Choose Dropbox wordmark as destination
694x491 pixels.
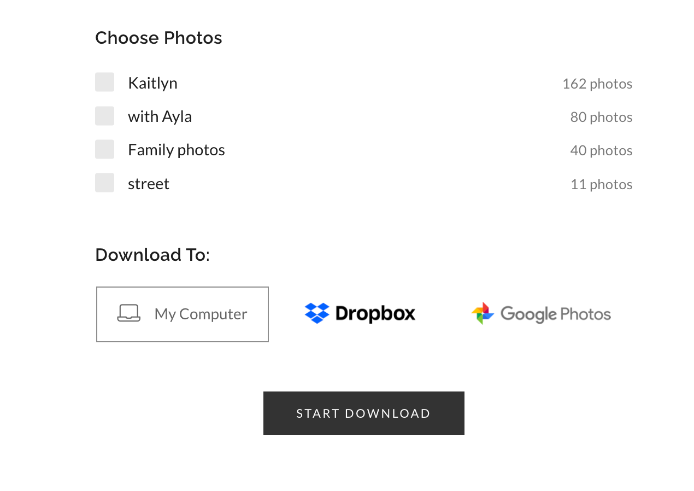[375, 313]
